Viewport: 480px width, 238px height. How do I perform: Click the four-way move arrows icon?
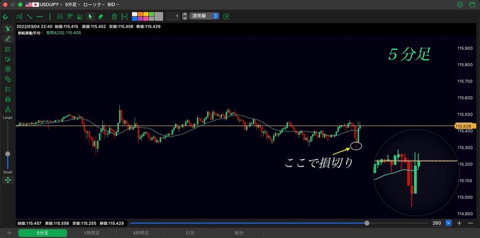[8, 180]
